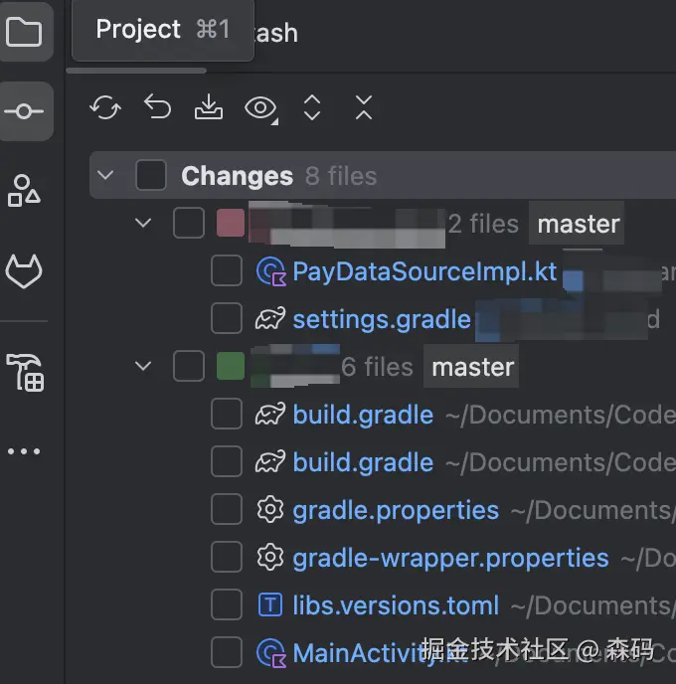
Task: Select gradle-wrapper.properties file entry
Action: pos(450,558)
